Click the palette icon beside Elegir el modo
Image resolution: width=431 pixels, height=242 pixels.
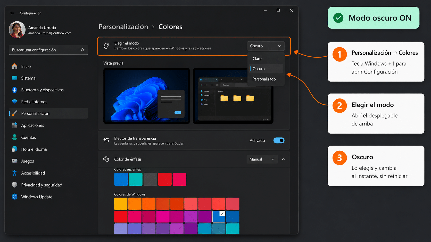pyautogui.click(x=106, y=46)
